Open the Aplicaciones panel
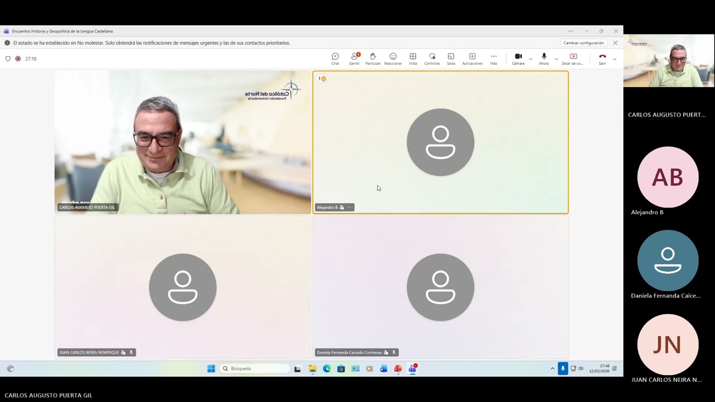The image size is (715, 402). coord(472,59)
